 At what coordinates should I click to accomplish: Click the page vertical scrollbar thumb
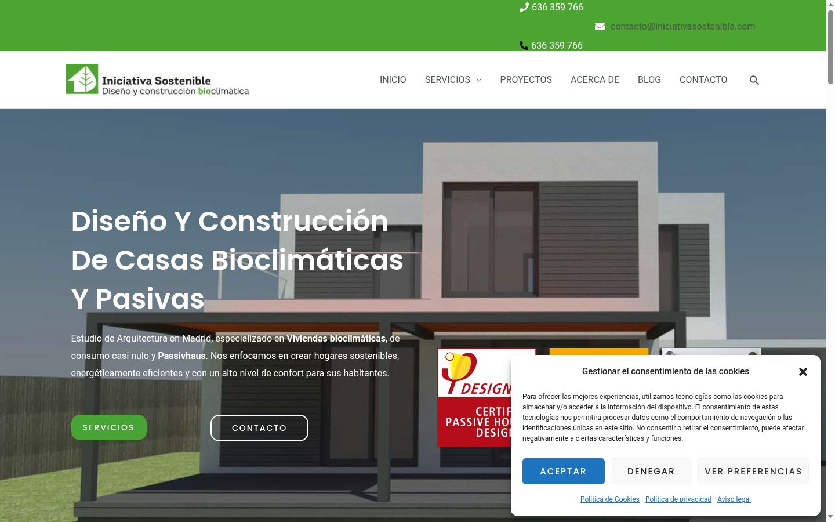[830, 48]
